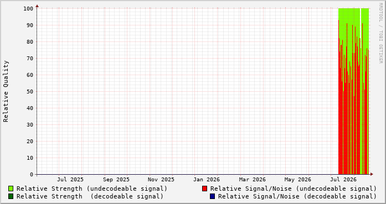Click the light green undecodeable strength swatch
Viewport: 386px width, 204px height.
pyautogui.click(x=11, y=189)
